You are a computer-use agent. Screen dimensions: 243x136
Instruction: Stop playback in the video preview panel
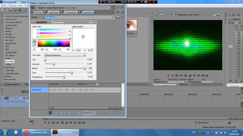click(x=190, y=76)
